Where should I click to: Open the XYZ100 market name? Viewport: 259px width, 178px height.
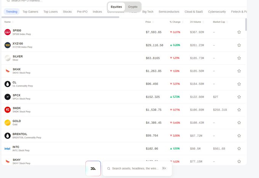tap(18, 44)
